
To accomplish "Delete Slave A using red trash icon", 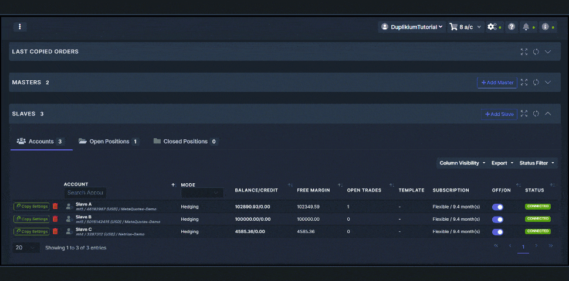I will tap(55, 206).
